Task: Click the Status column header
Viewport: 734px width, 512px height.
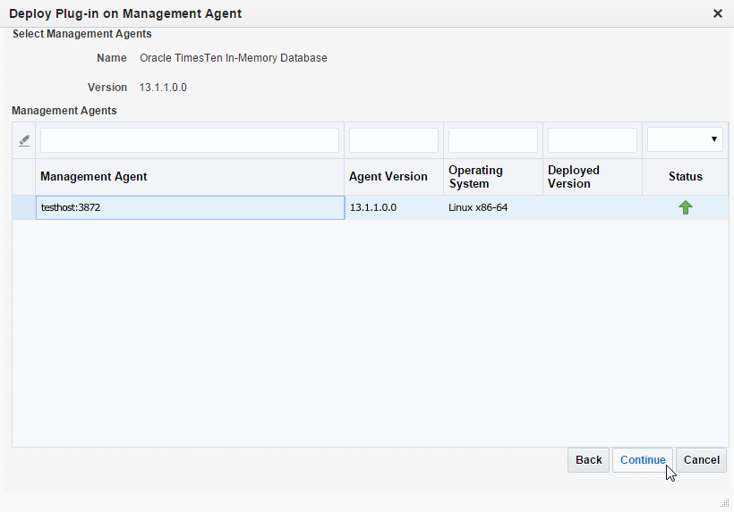Action: coord(686,177)
